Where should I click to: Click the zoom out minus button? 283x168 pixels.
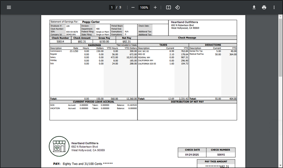(133, 8)
